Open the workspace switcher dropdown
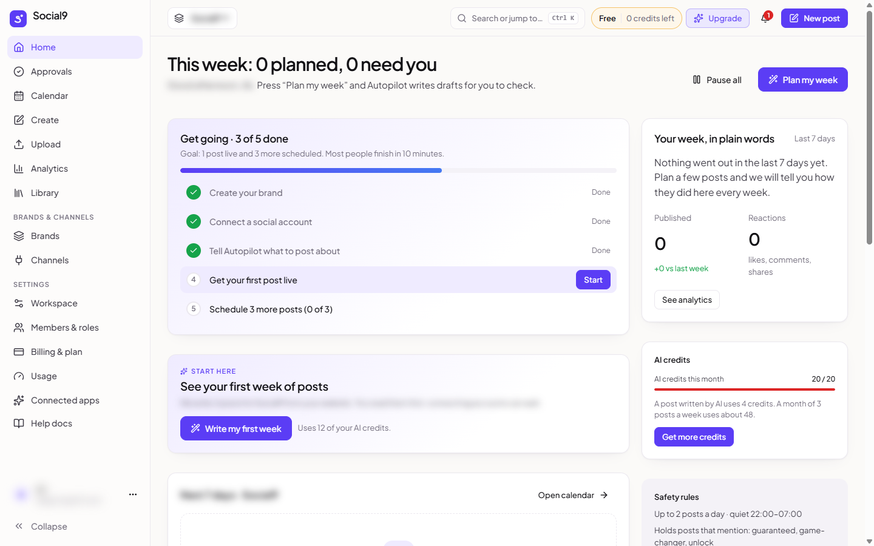 coord(202,18)
